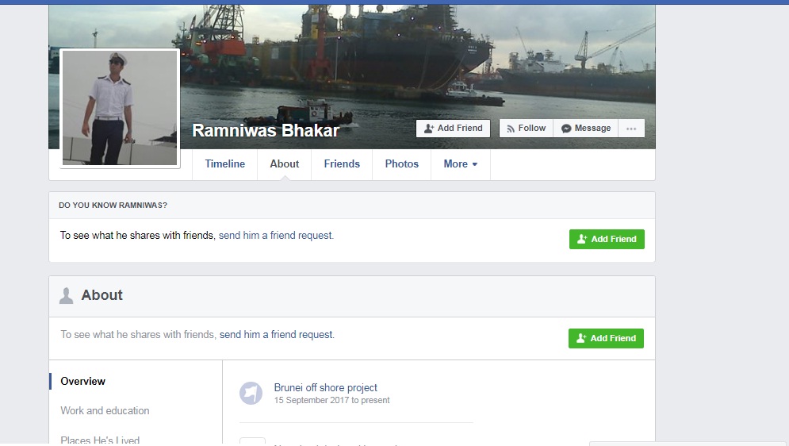Click the RSS feed icon in the Follow button
This screenshot has width=789, height=446.
(x=511, y=129)
